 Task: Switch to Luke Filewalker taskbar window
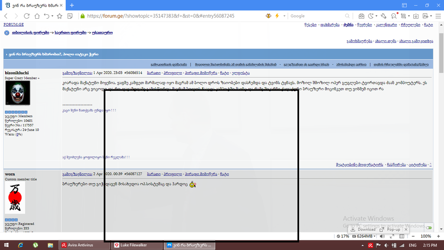[137, 245]
